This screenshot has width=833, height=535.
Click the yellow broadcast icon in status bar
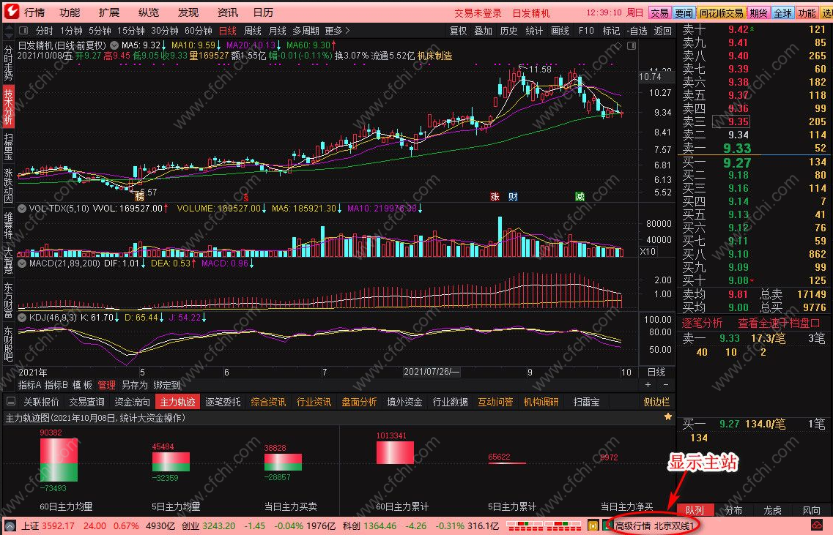click(593, 526)
